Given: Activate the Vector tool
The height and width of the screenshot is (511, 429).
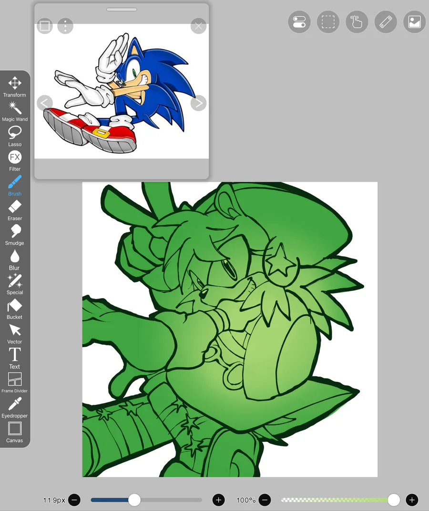Looking at the screenshot, I should click(15, 334).
